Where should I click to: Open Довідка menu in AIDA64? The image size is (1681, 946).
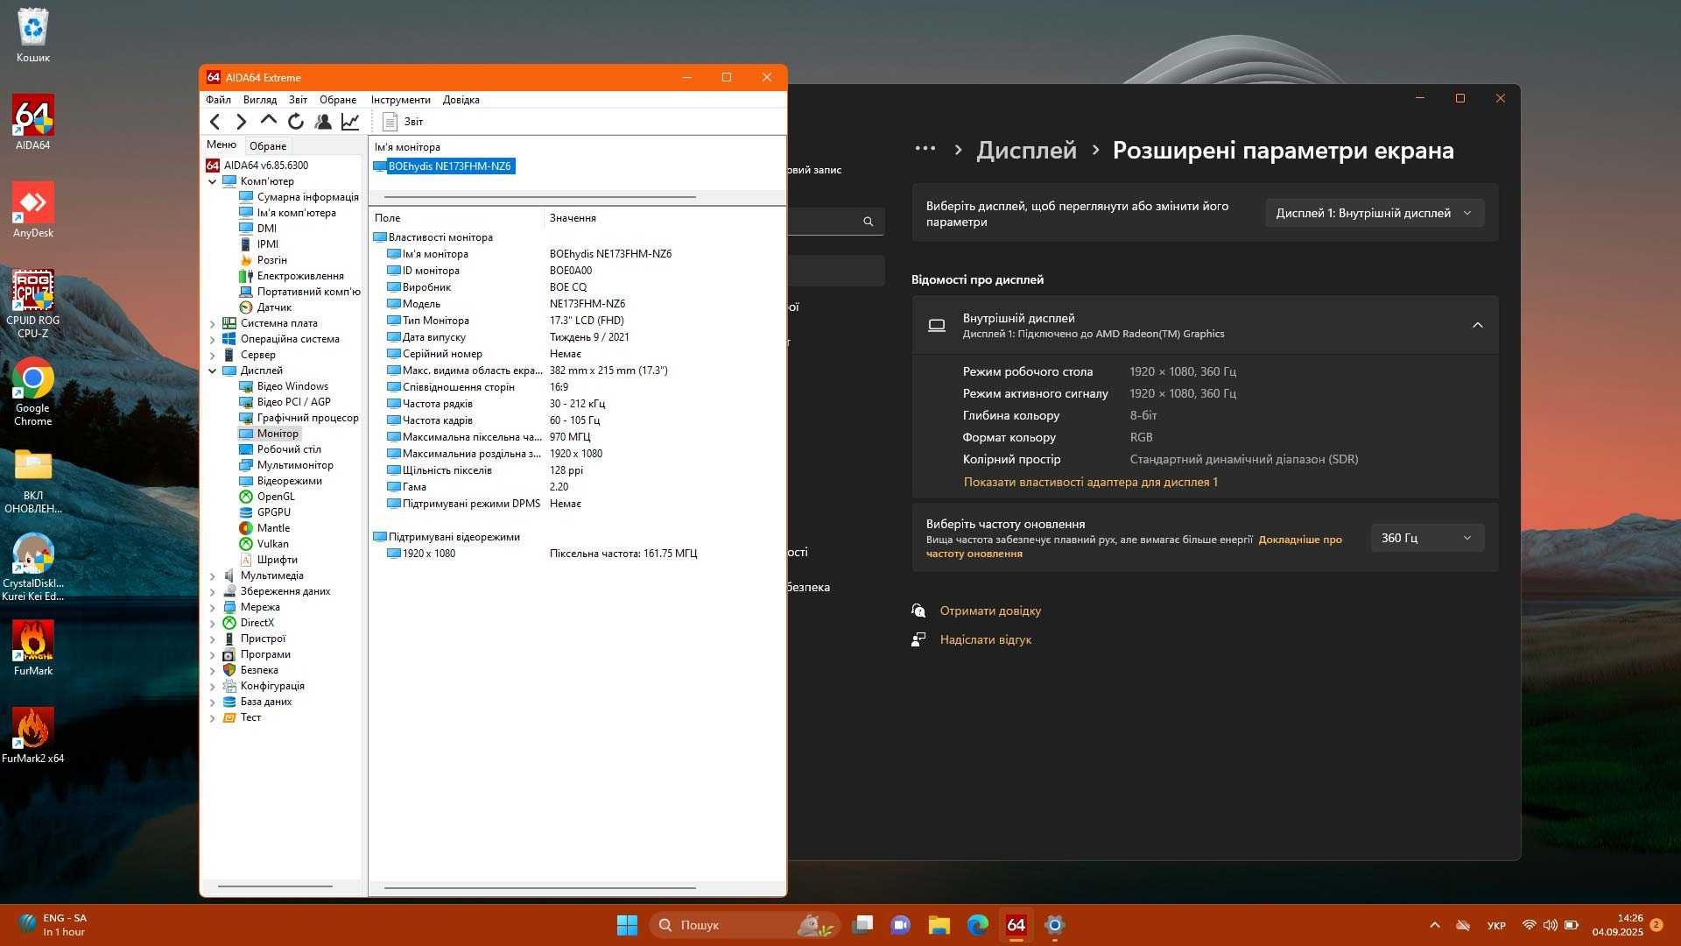click(461, 100)
